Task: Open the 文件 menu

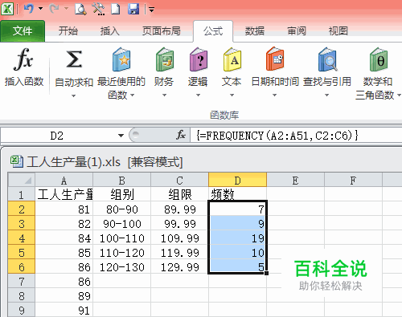Action: coord(23,31)
